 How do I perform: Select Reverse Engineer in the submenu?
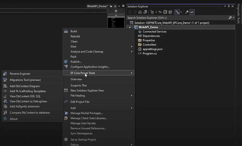pyautogui.click(x=32, y=74)
